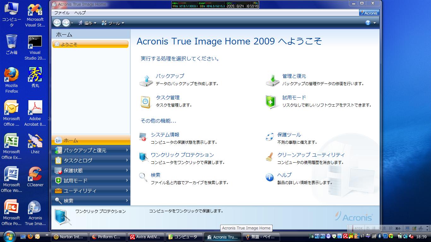The width and height of the screenshot is (431, 242).
Task: Select the Microsoft Office Word desktop shortcut
Action: [x=12, y=180]
